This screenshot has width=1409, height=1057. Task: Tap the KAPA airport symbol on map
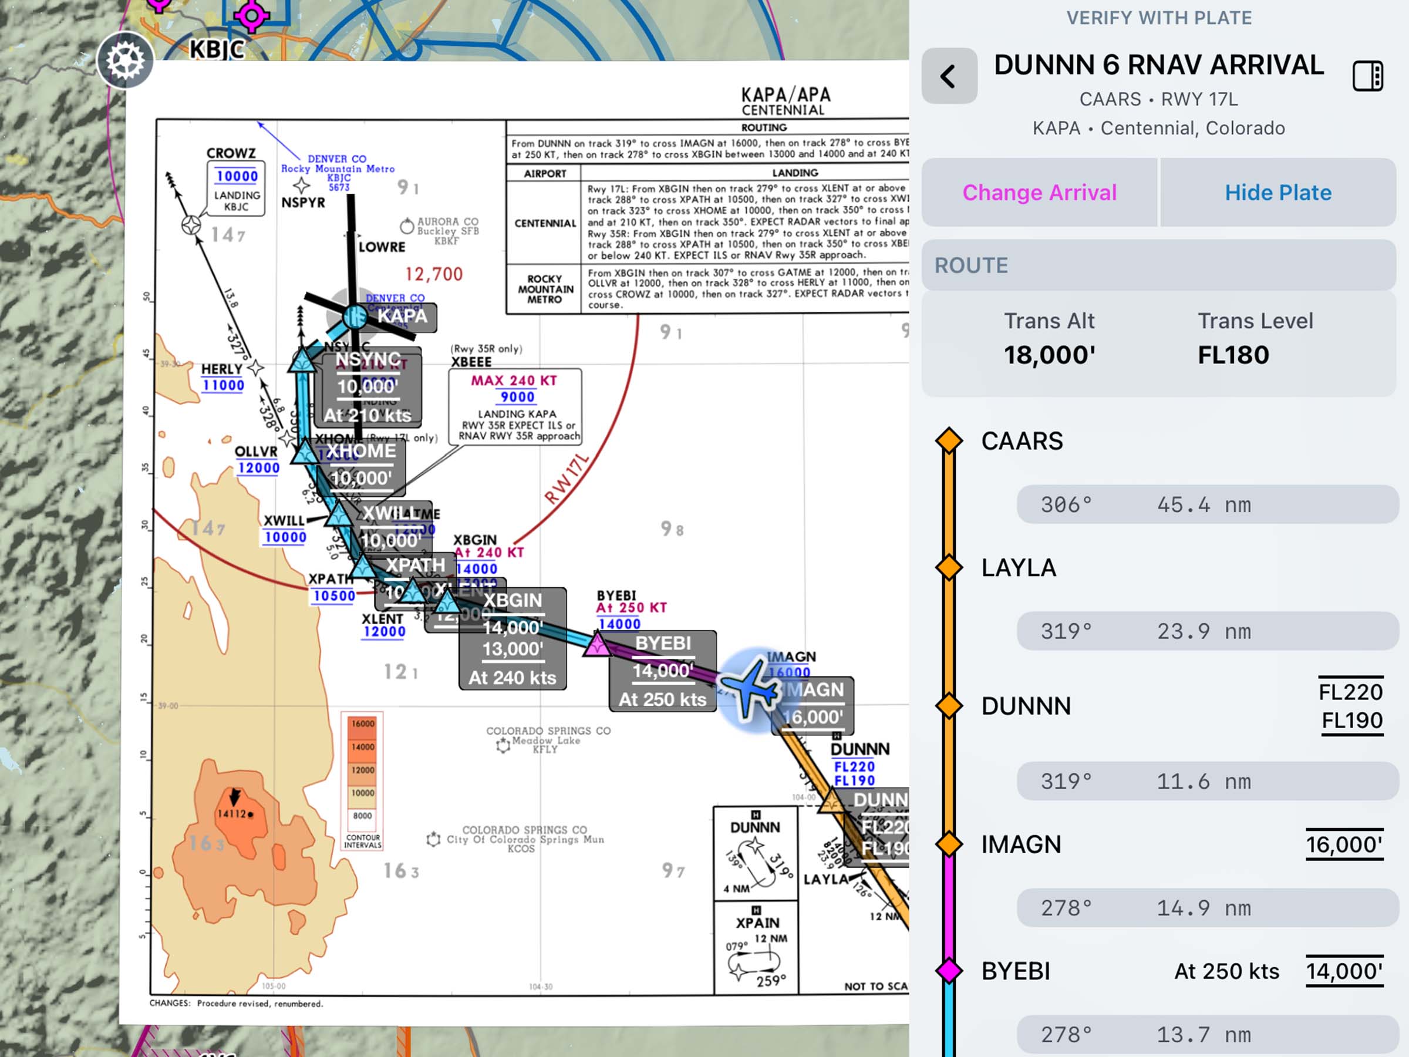[x=355, y=317]
